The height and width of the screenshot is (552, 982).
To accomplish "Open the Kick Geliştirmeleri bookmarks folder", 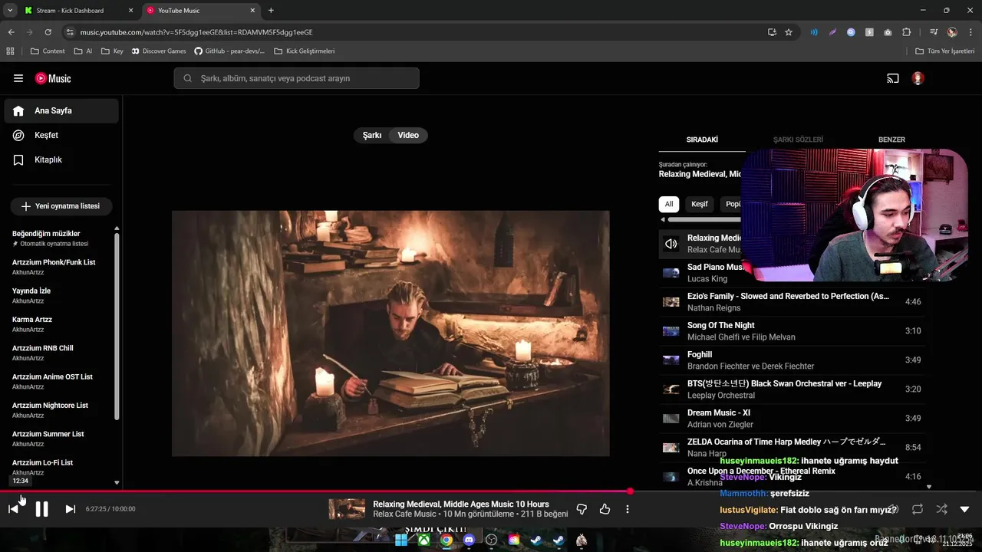I will 304,51.
